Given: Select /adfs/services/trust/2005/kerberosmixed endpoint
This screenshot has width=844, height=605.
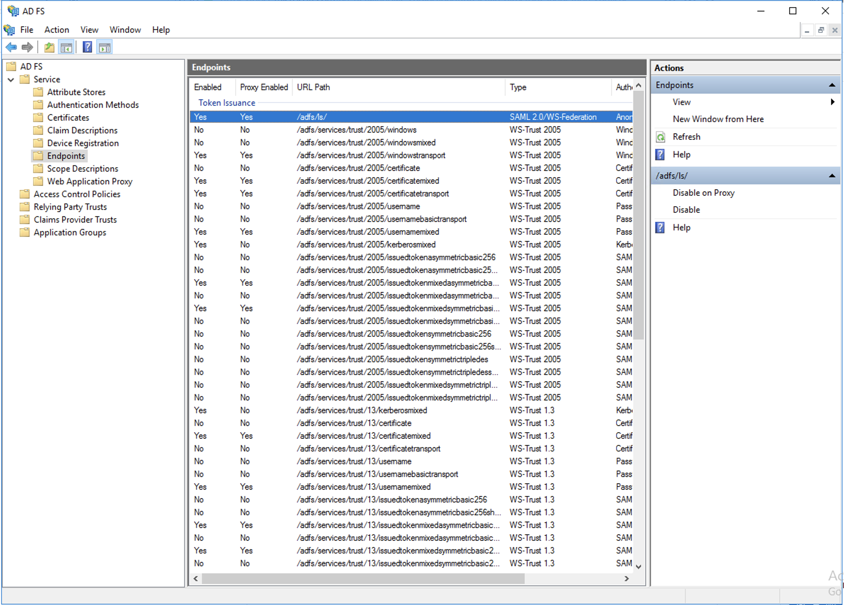Looking at the screenshot, I should click(411, 244).
